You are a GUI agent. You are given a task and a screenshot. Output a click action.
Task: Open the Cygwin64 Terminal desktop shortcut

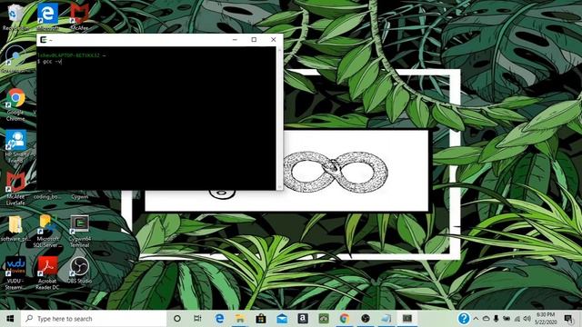[79, 231]
